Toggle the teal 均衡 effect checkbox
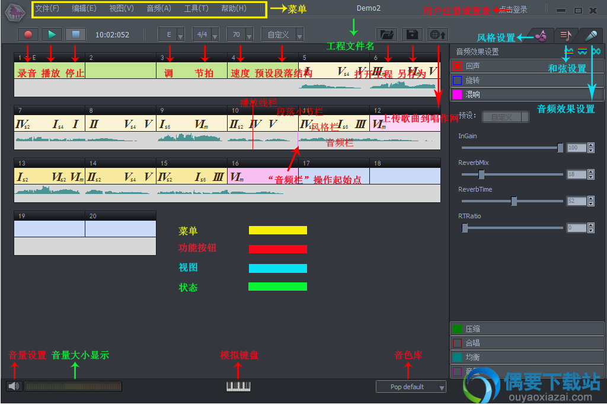Screen dimensions: 607x404 (457, 357)
